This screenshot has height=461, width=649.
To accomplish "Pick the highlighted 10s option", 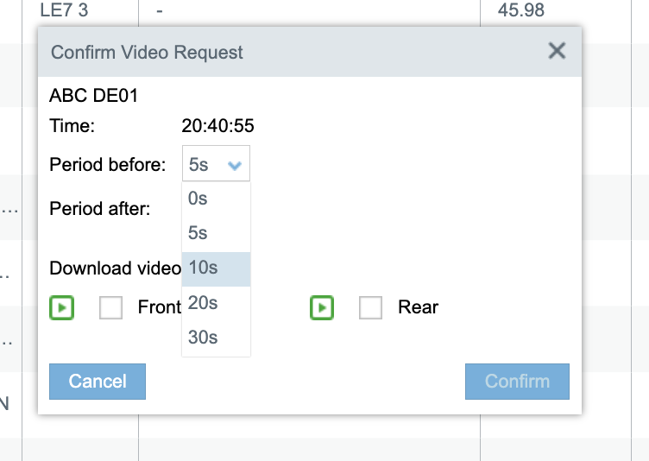I will tap(204, 268).
